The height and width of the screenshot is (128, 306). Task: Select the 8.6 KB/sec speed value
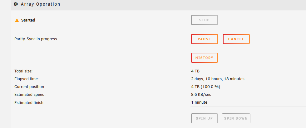201,94
